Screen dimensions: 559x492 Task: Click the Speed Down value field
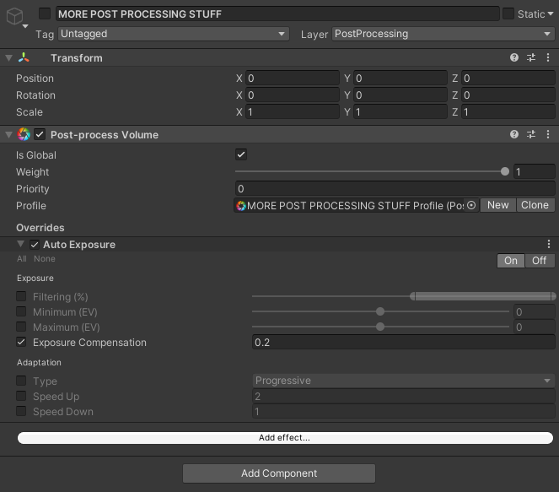tap(404, 411)
